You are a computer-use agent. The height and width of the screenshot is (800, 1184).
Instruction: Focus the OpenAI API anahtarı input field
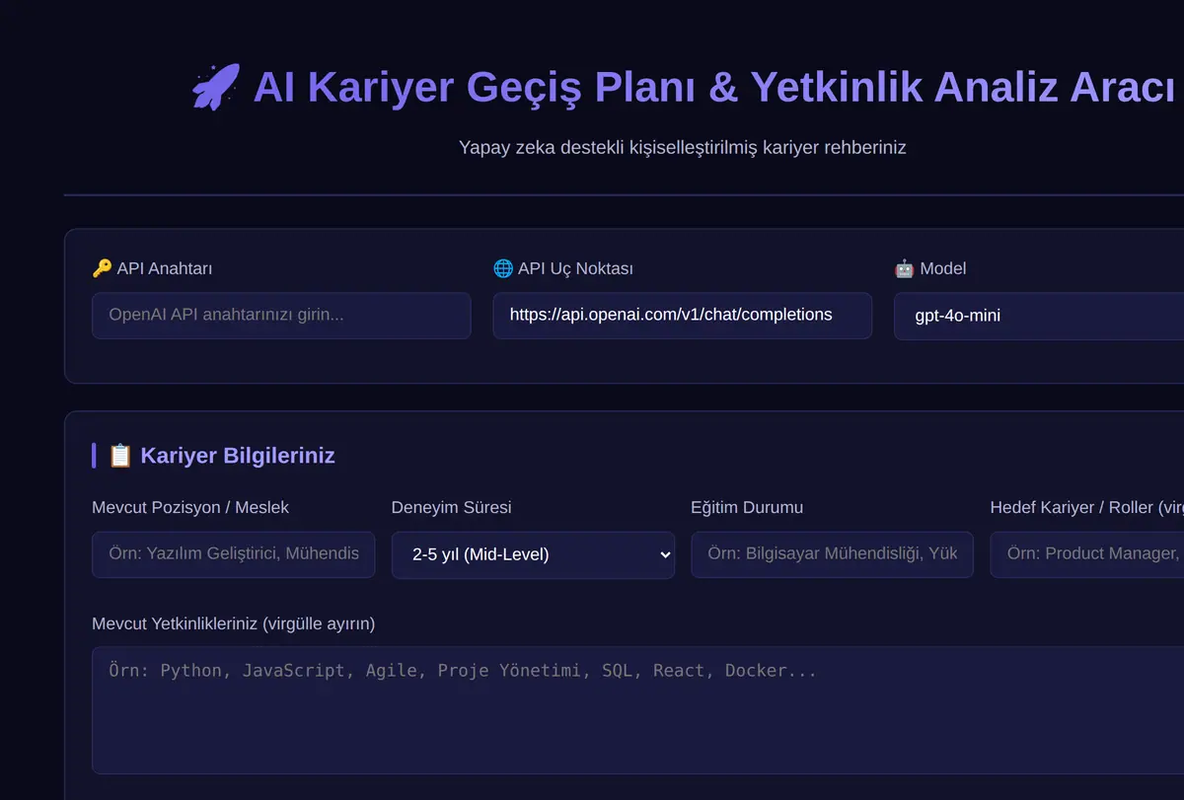click(281, 316)
